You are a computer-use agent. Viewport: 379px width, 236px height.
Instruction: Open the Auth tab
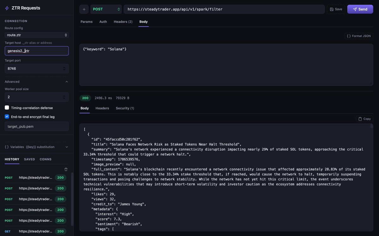[103, 22]
